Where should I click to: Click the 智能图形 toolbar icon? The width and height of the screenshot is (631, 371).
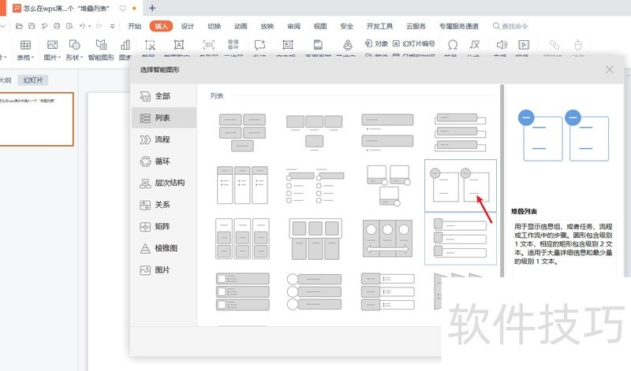pyautogui.click(x=101, y=47)
